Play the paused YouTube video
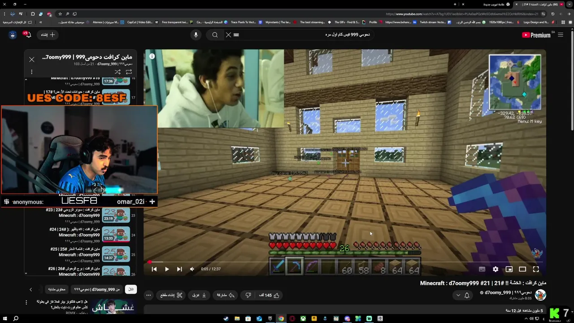This screenshot has width=574, height=323. click(167, 269)
